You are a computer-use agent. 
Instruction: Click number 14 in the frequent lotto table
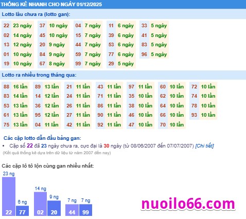click(x=38, y=96)
